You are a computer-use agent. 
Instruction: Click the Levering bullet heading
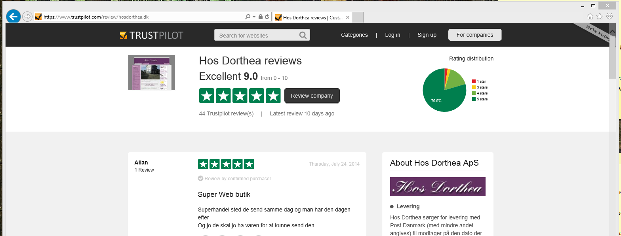408,206
